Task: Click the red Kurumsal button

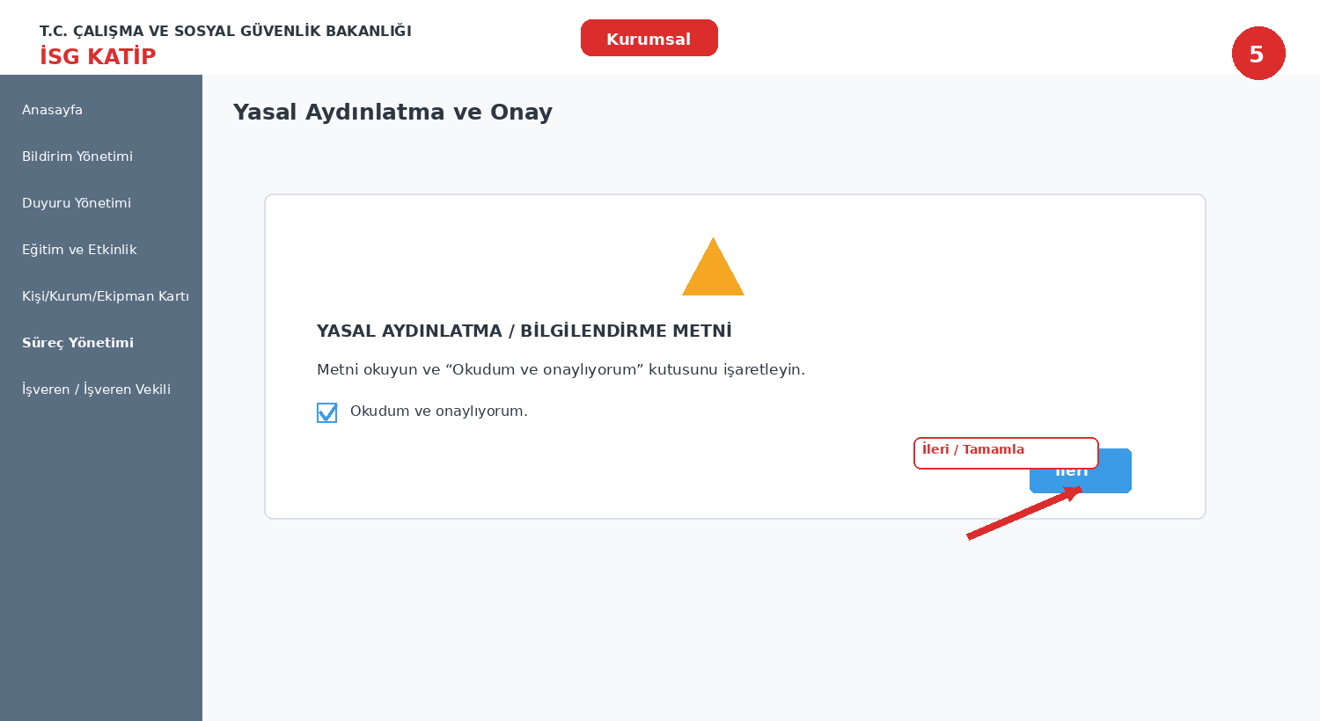Action: (x=649, y=38)
